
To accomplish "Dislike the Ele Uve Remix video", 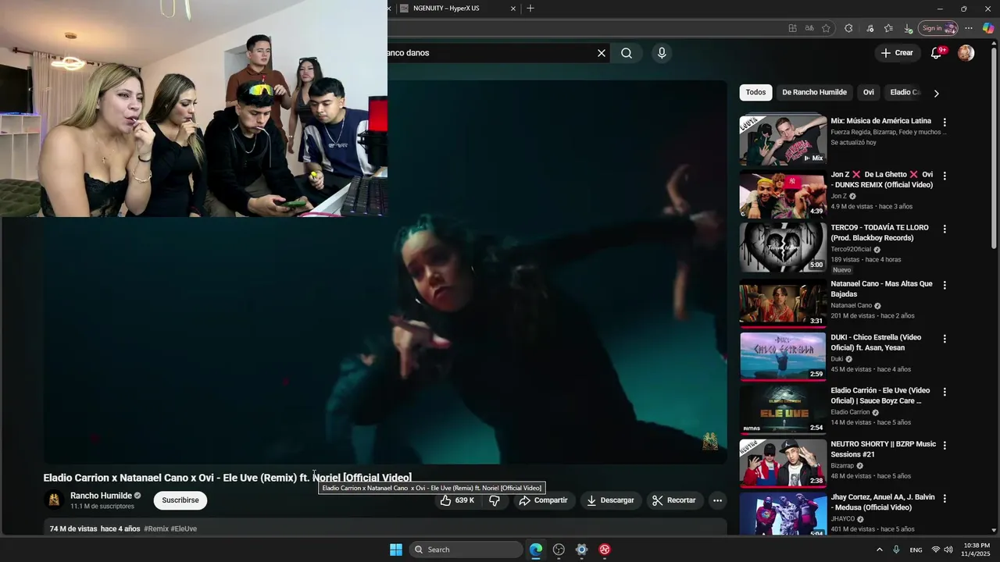I will click(495, 500).
